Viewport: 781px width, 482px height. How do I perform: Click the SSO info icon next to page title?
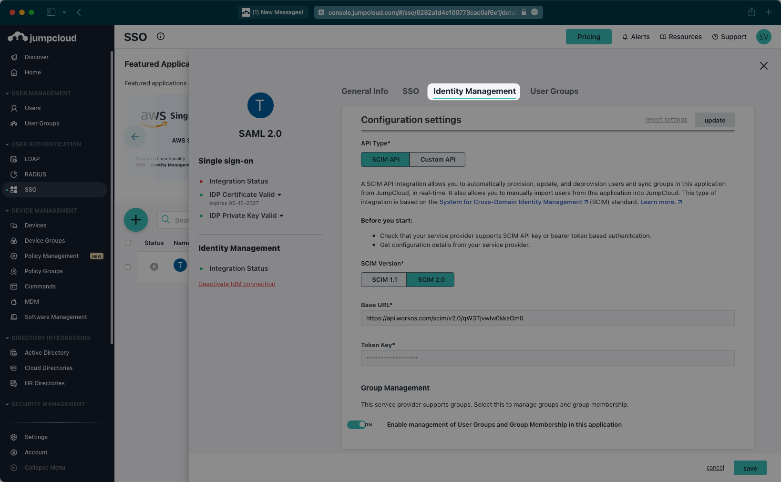pos(160,36)
